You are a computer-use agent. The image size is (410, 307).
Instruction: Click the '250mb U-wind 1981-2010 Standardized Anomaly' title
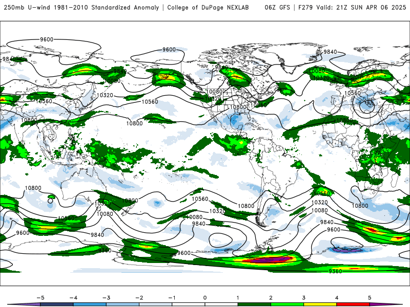tap(81, 8)
